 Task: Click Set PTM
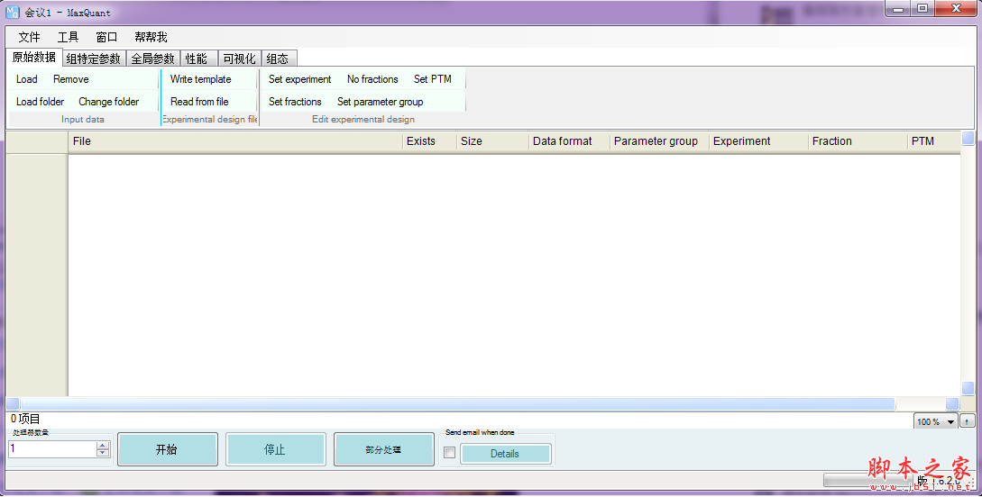coord(433,79)
